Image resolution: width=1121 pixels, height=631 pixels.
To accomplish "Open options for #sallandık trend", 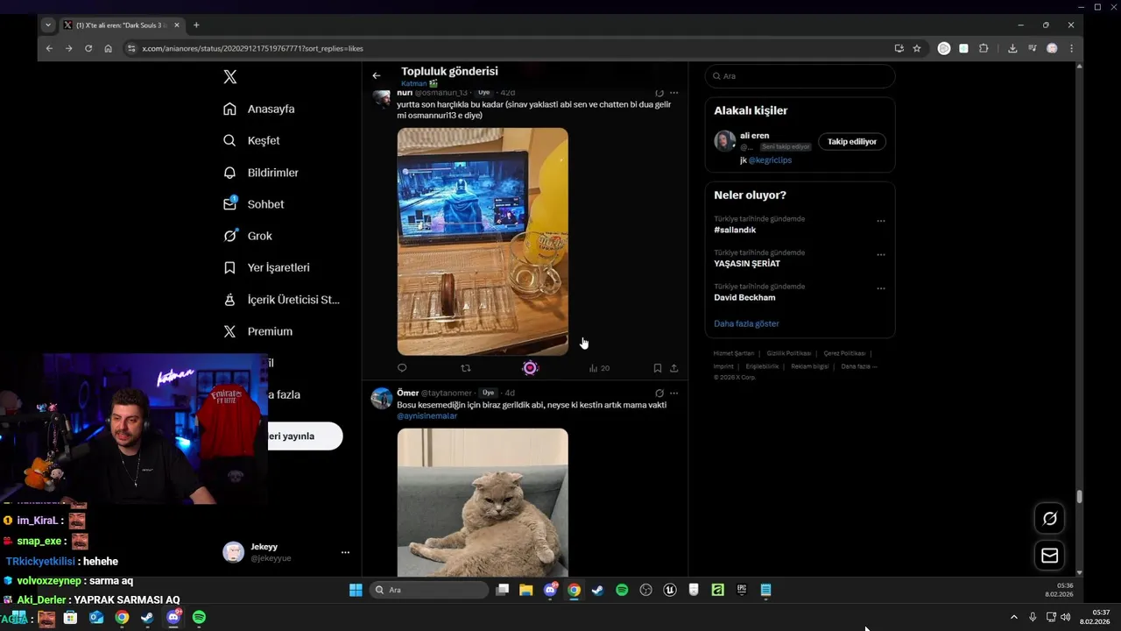I will point(881,221).
